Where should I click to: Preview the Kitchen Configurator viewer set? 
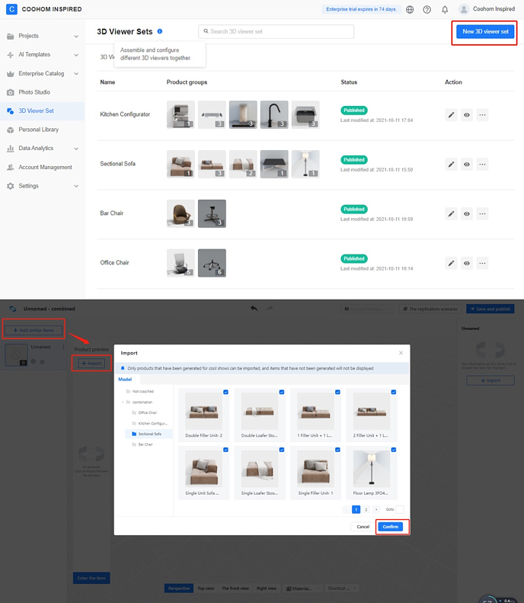466,114
